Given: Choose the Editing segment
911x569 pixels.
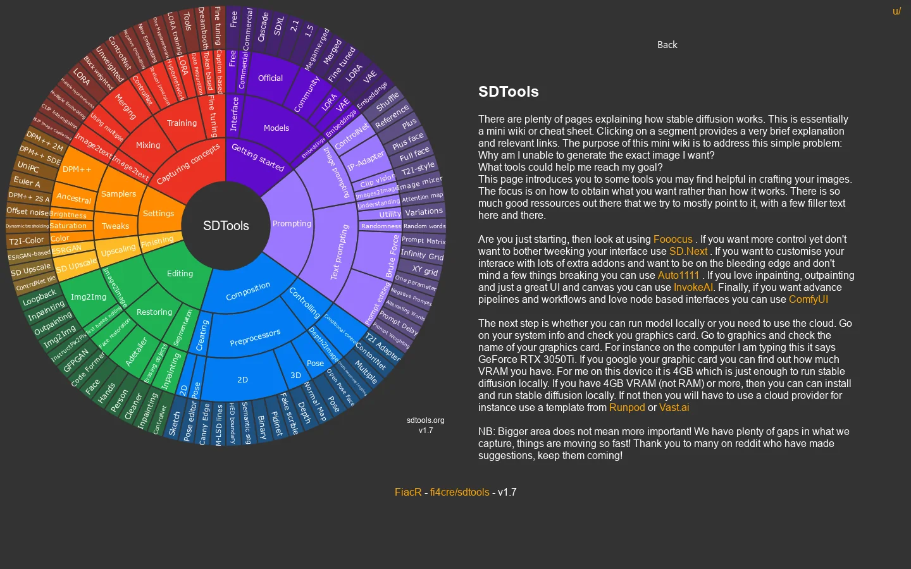Looking at the screenshot, I should point(180,274).
